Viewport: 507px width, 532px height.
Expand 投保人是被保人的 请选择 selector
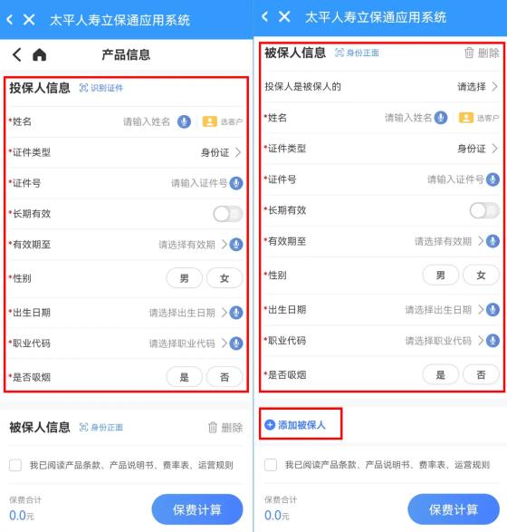coord(477,86)
